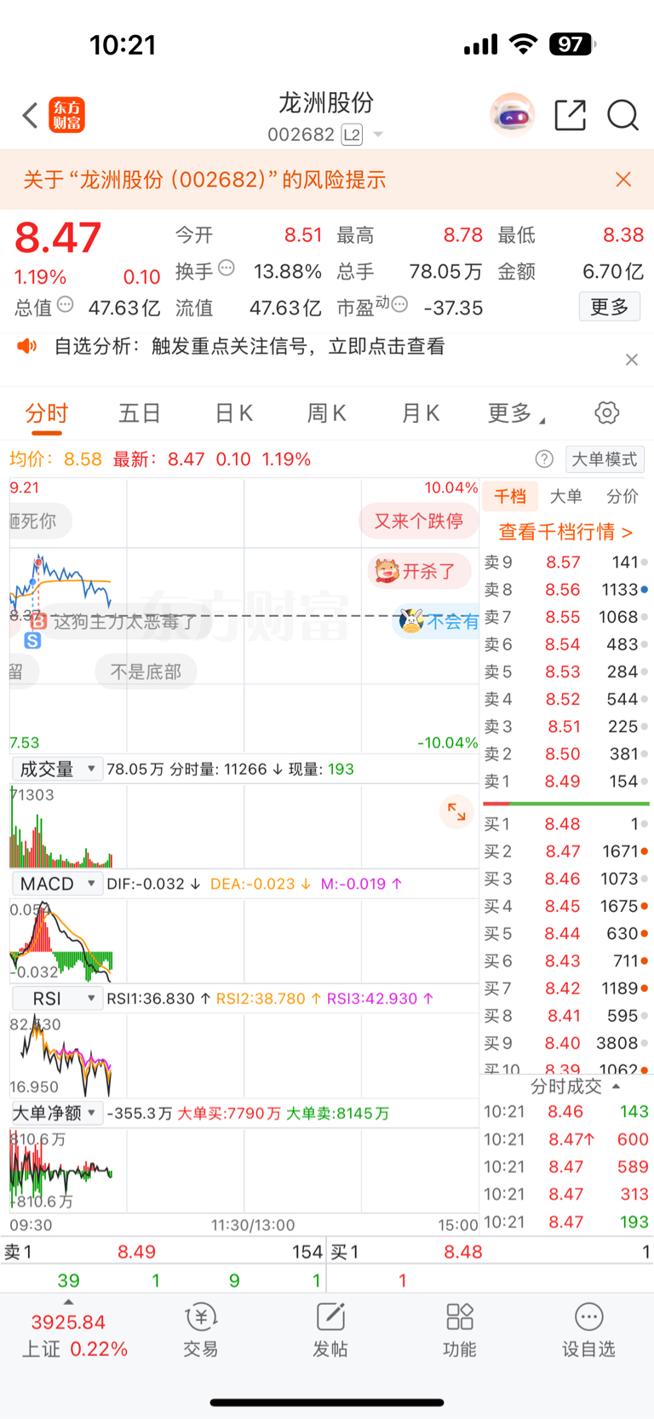Tap the 市盈 info icon
The height and width of the screenshot is (1419, 654).
click(399, 304)
